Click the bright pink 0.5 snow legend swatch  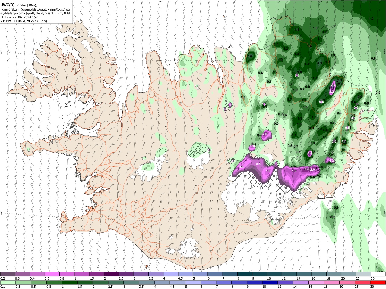coord(52,274)
